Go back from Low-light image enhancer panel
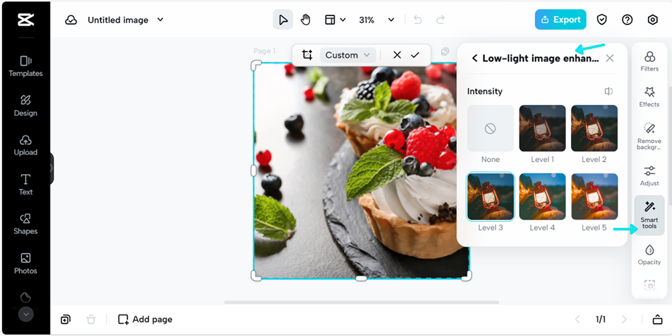Screen dimensions: 672x336 474,58
